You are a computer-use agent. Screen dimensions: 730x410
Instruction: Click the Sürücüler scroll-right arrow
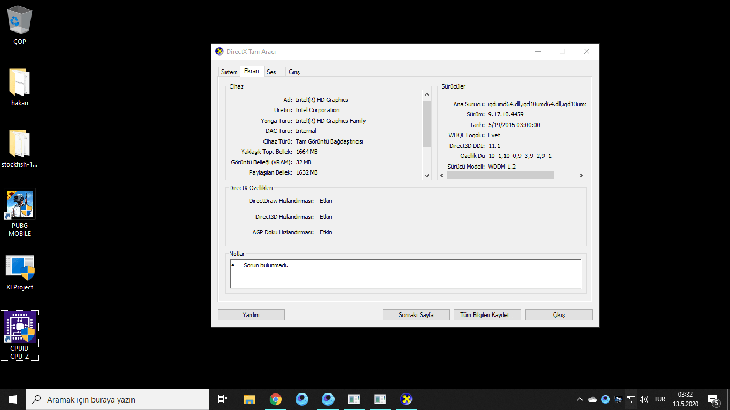point(581,175)
